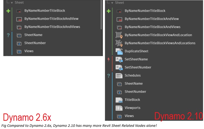Click SetSheetName node icon
204x129 pixels.
click(x=119, y=59)
